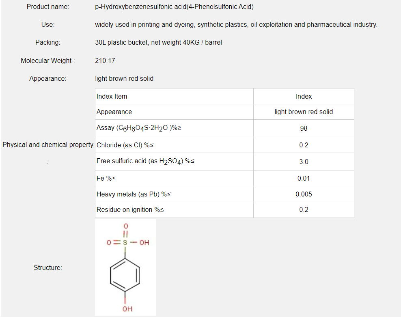The image size is (401, 317).
Task: Click the 'Free sulfuric acid' row label
Action: click(x=145, y=162)
